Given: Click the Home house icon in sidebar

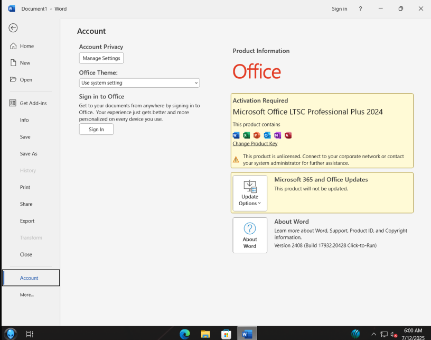Looking at the screenshot, I should 13,46.
